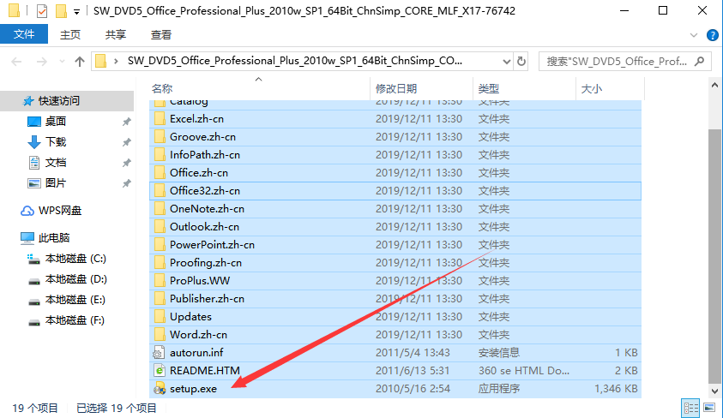723x418 pixels.
Task: Expand the ribbon using the chevron
Action: [696, 35]
